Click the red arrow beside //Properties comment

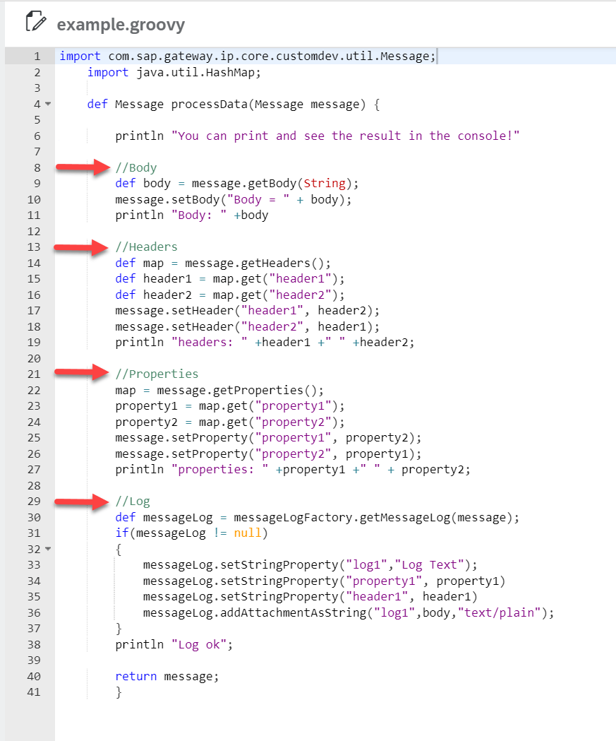80,373
